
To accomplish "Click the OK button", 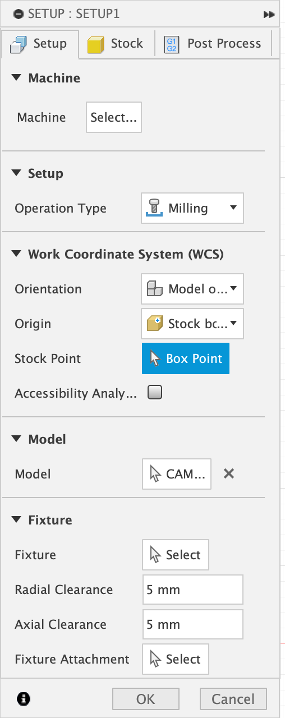I will coord(146,699).
